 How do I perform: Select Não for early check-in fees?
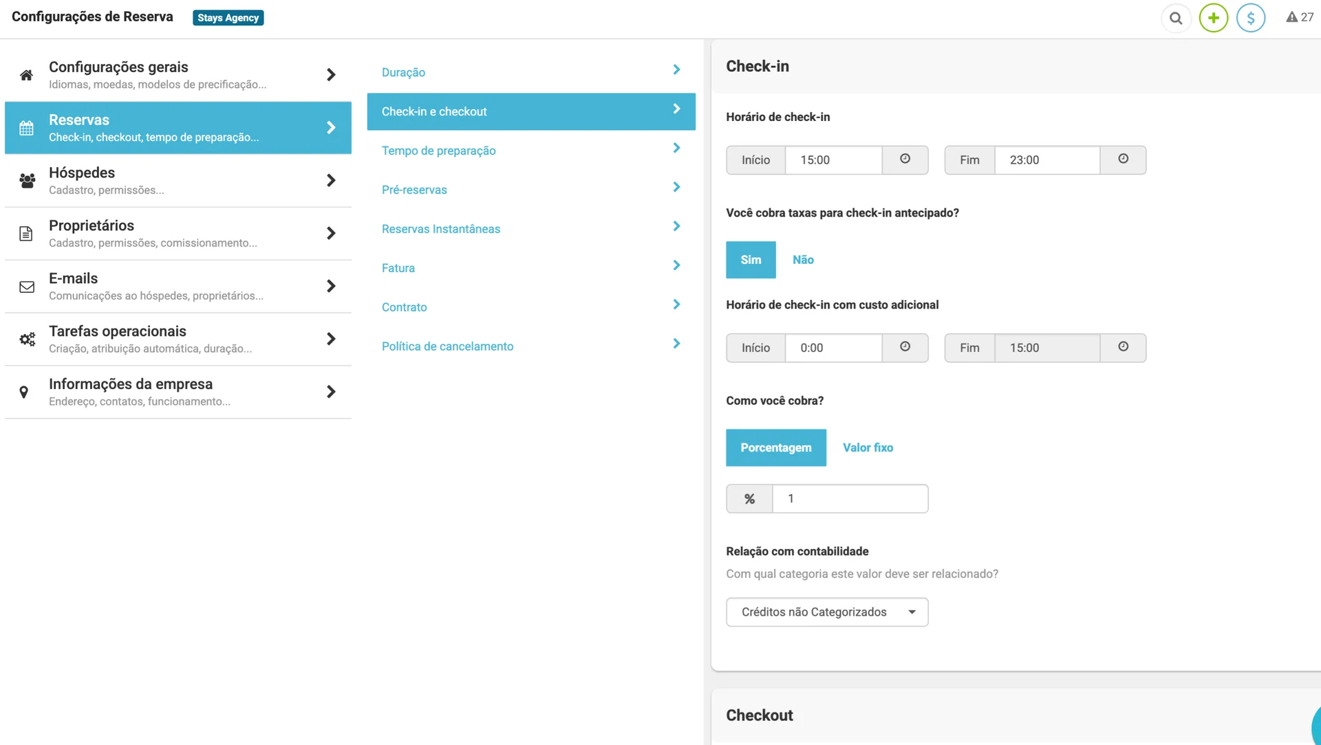tap(803, 260)
